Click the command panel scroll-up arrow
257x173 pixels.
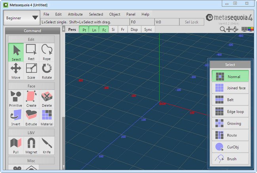(64, 29)
